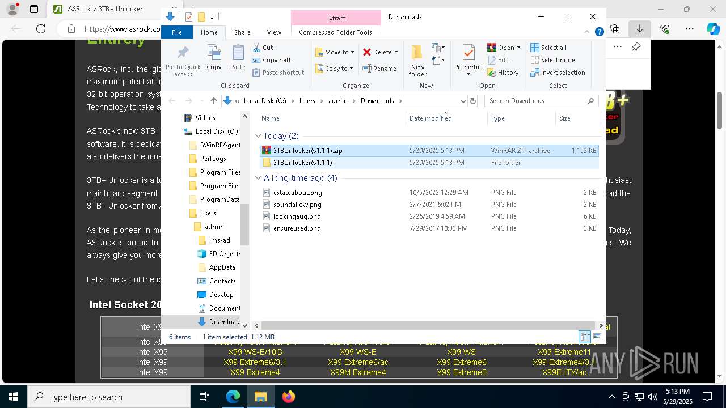
Task: Click the Up one level arrow
Action: pyautogui.click(x=213, y=101)
